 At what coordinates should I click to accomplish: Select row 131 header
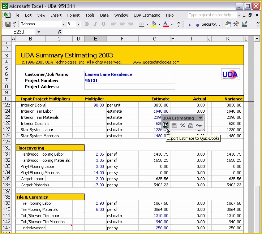(7, 154)
